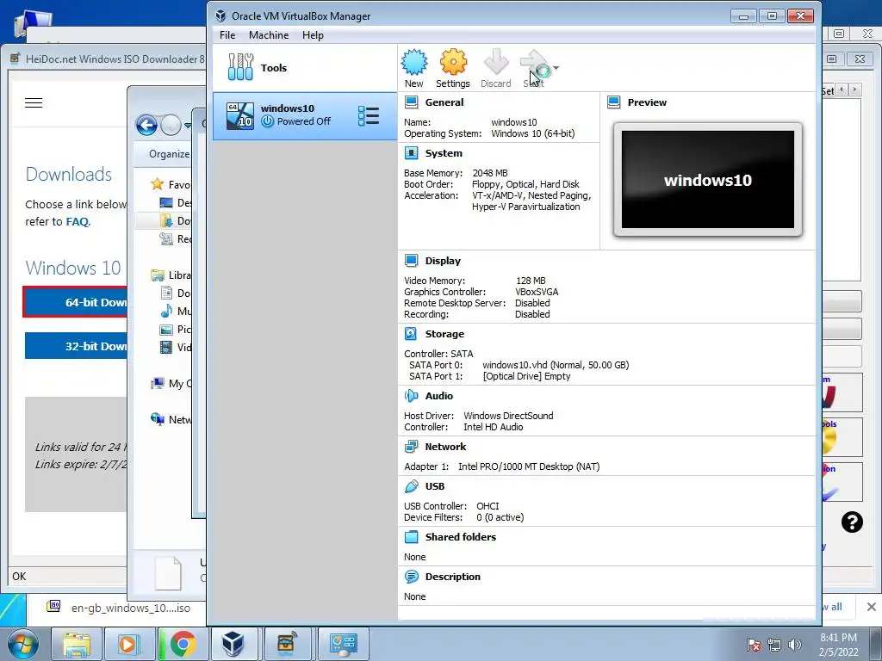Open the hamburger menu in HeiDoc window
Viewport: 882px width, 661px height.
[x=34, y=103]
